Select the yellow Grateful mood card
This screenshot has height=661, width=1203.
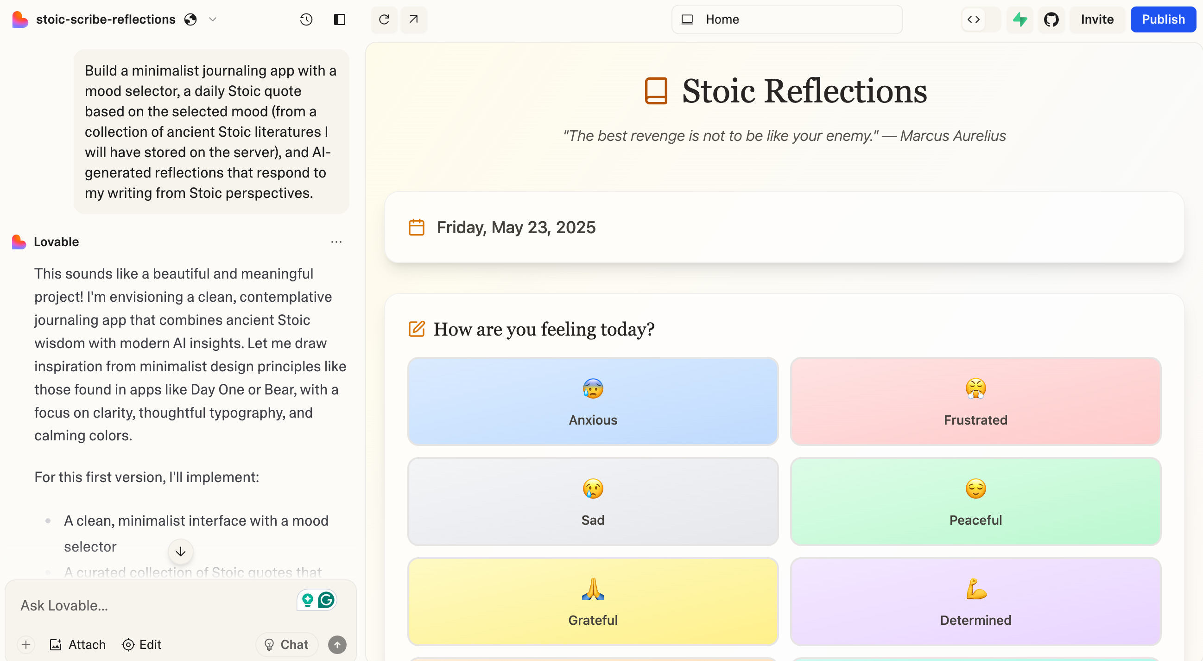(x=593, y=602)
